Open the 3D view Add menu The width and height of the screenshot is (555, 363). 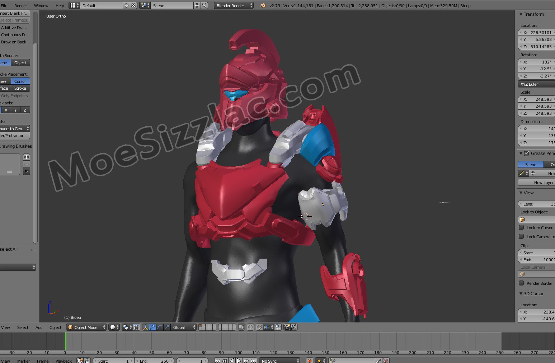tap(39, 327)
